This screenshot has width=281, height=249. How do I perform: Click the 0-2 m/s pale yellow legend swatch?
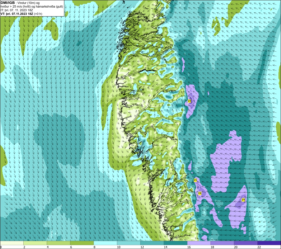tap(12, 243)
